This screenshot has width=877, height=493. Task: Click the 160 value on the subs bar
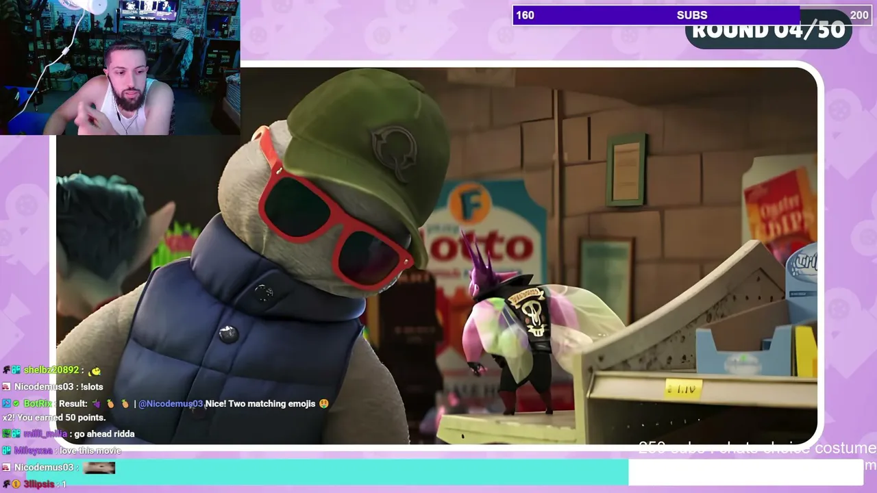pyautogui.click(x=525, y=15)
